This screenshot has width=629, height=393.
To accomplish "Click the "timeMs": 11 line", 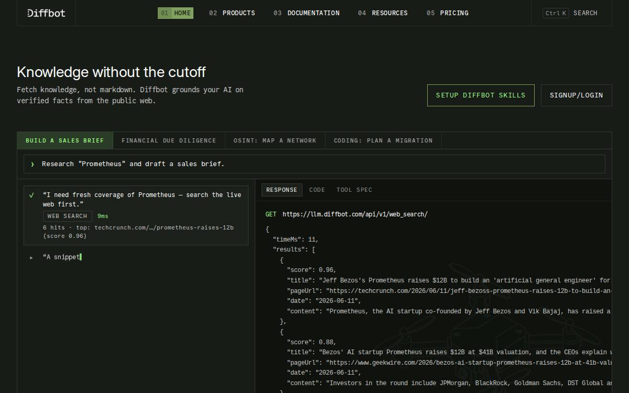I will [x=296, y=239].
